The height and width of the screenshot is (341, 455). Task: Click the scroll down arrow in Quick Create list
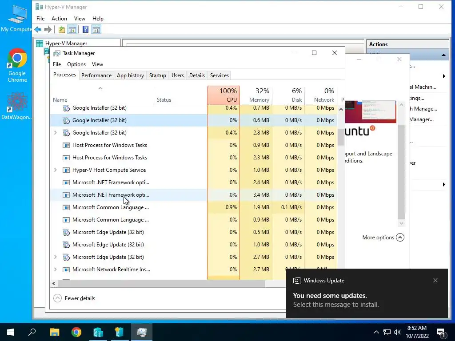point(401,223)
